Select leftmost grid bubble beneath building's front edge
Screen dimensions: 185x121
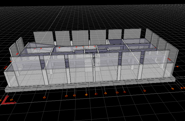(45, 97)
